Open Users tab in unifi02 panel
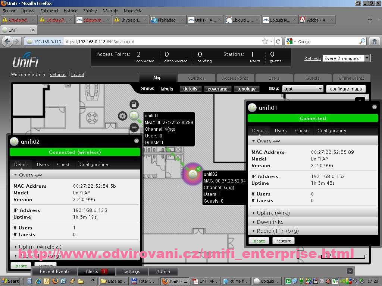The height and width of the screenshot is (286, 382). point(43,165)
